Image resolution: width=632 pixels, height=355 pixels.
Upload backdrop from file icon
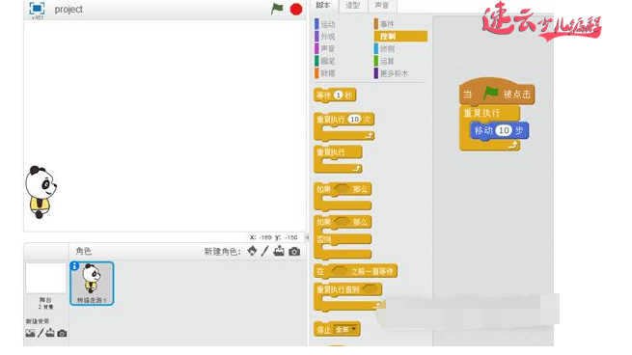[50, 333]
